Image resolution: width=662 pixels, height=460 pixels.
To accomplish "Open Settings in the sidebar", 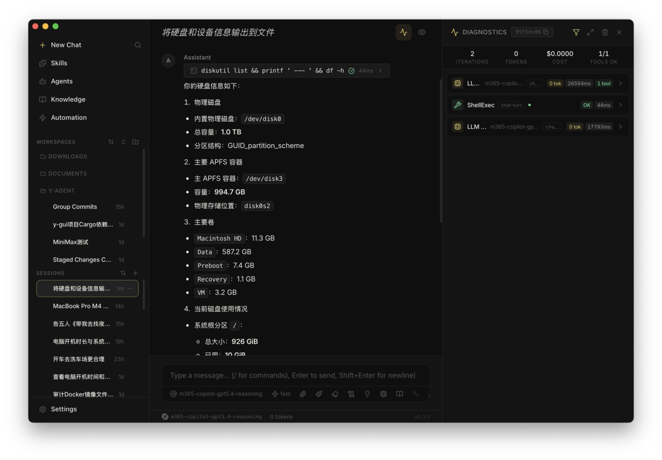I will (x=58, y=409).
